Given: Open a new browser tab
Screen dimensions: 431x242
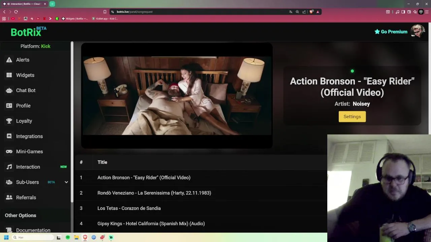Looking at the screenshot, I should point(52,4).
